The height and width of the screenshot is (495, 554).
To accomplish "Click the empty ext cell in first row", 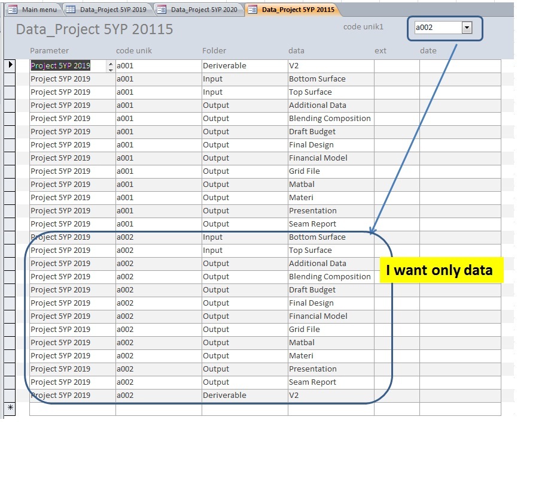I will tap(396, 66).
